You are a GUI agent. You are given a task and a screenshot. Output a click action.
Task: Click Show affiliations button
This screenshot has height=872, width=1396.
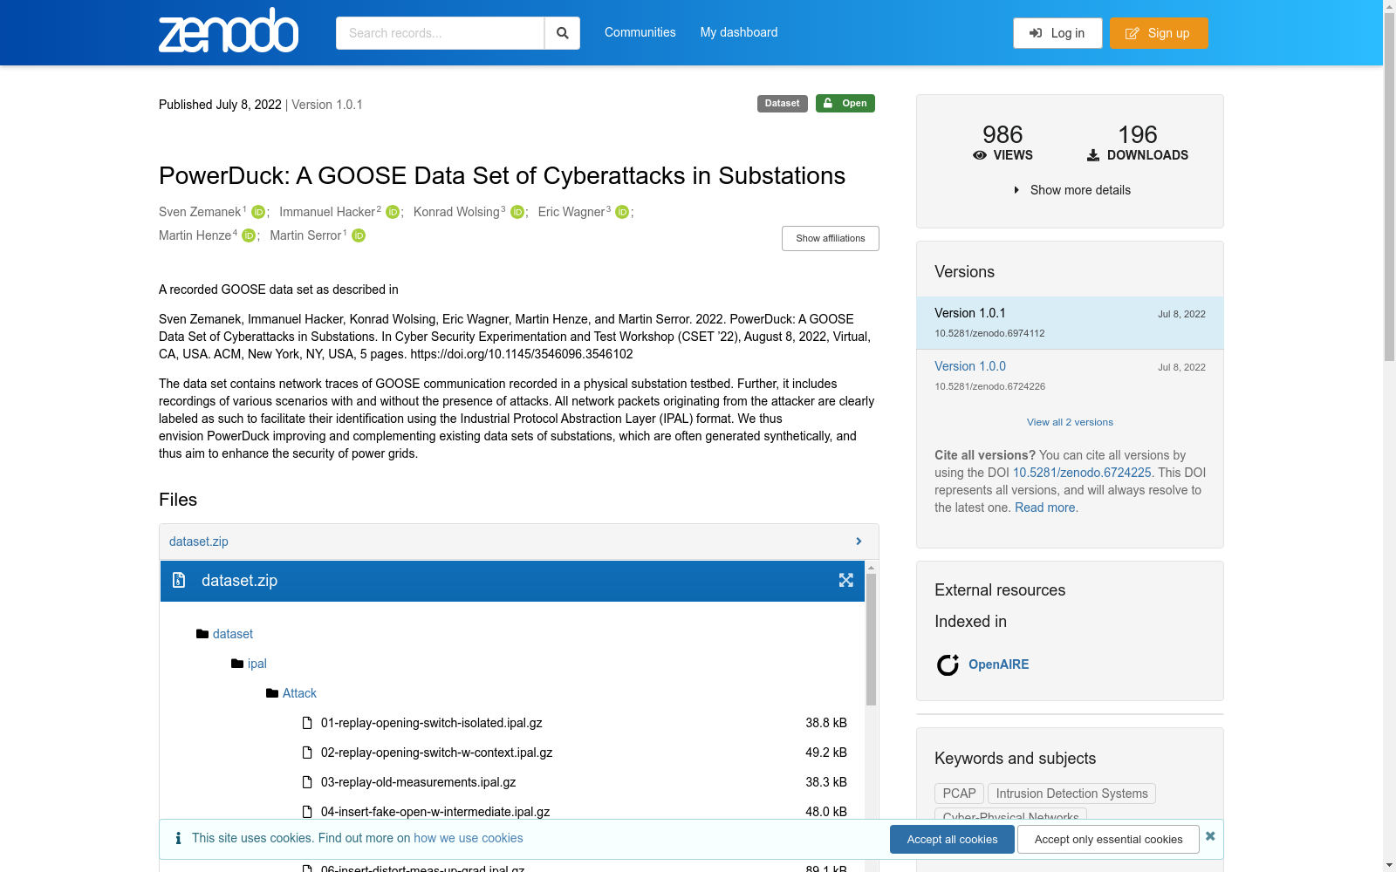(x=831, y=238)
